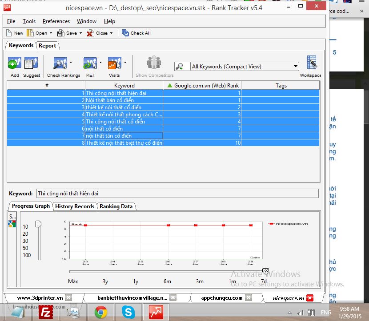Screen dimensions: 369x321
Task: Switch to the Keywords tab
Action: point(21,45)
